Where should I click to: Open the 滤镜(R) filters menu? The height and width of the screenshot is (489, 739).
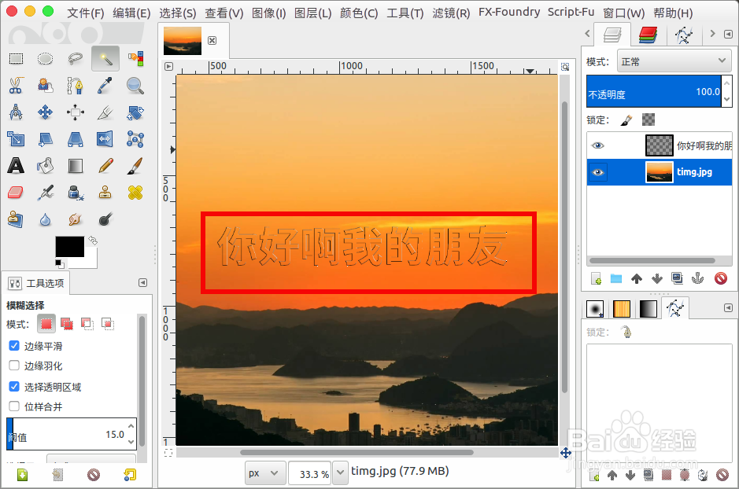click(451, 13)
